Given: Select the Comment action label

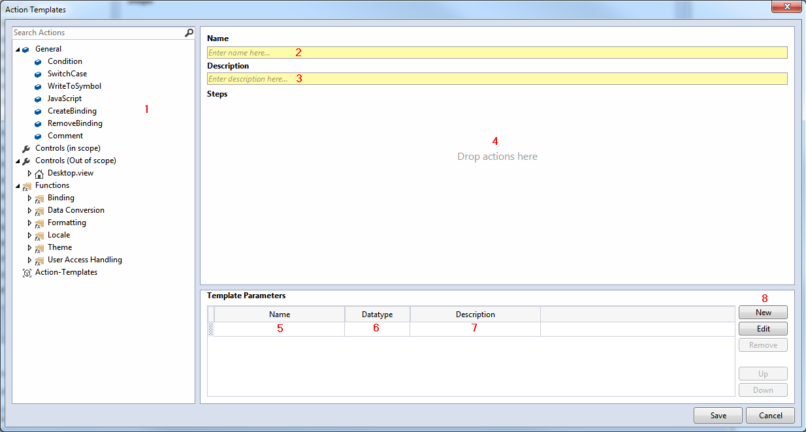Looking at the screenshot, I should [x=65, y=136].
